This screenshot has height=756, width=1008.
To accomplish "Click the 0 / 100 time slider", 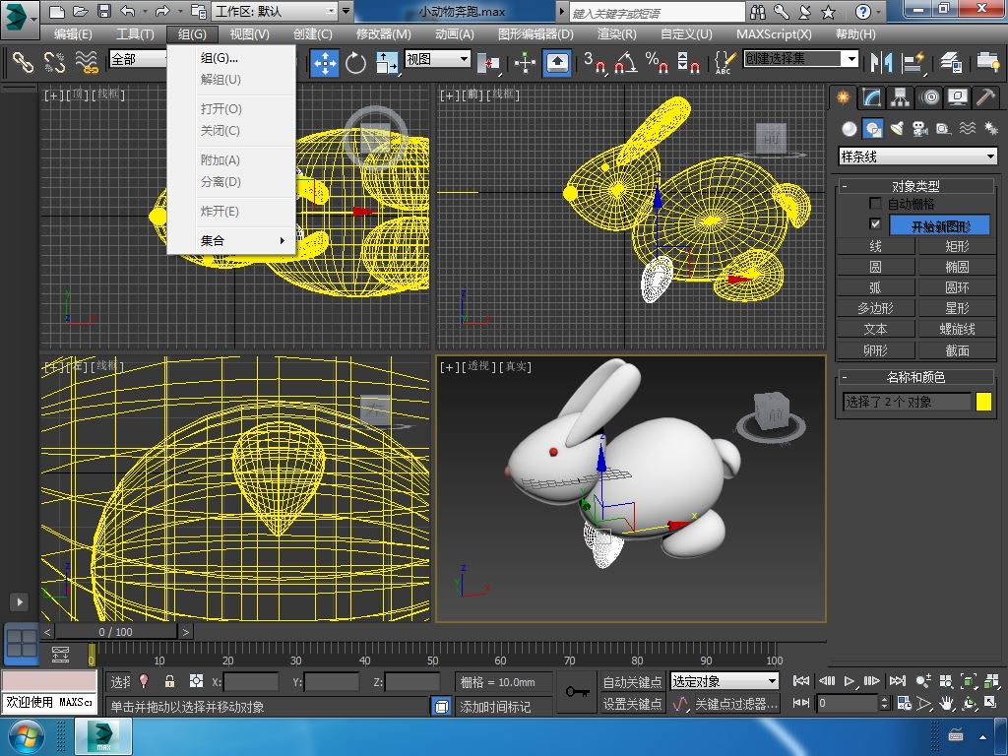I will tap(116, 632).
